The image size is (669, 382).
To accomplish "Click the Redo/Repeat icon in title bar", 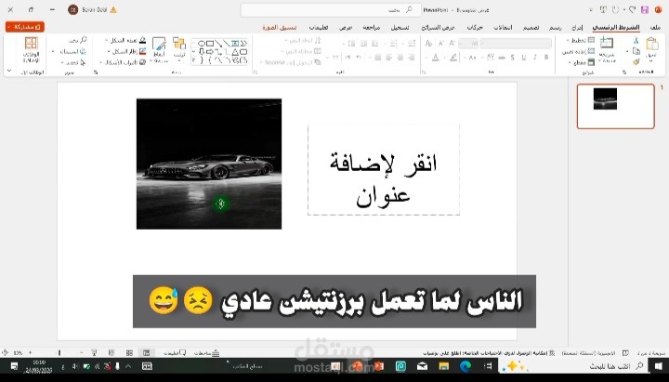I will [615, 10].
